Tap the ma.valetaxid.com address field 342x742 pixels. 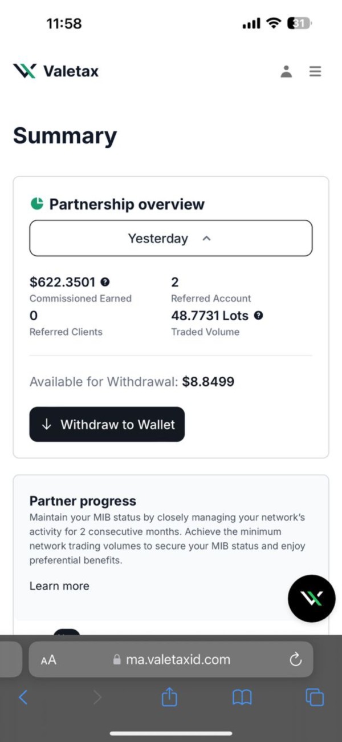[178, 660]
